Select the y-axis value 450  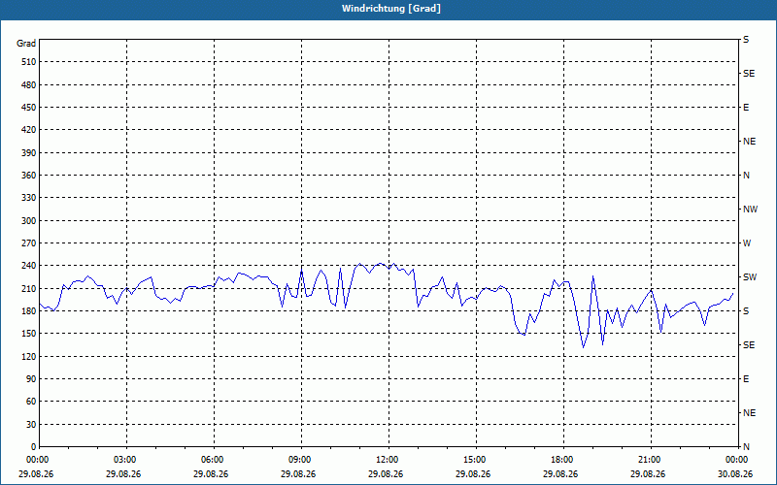click(29, 108)
